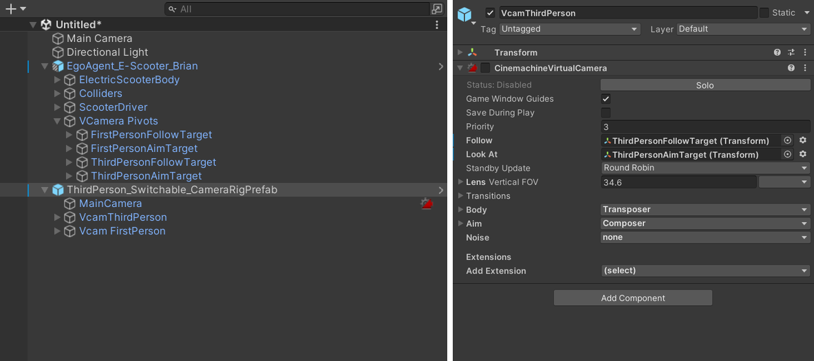Open the Tag dropdown showing Untagged

click(570, 29)
